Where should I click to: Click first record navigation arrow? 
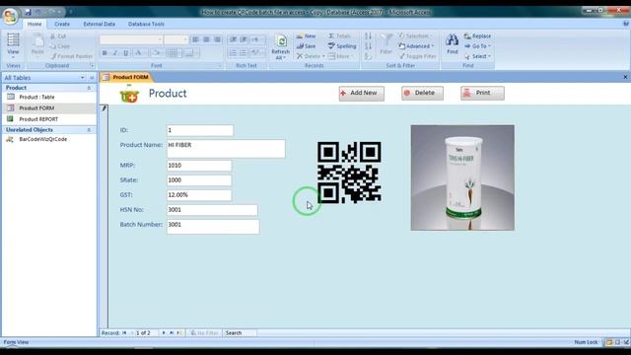point(124,333)
